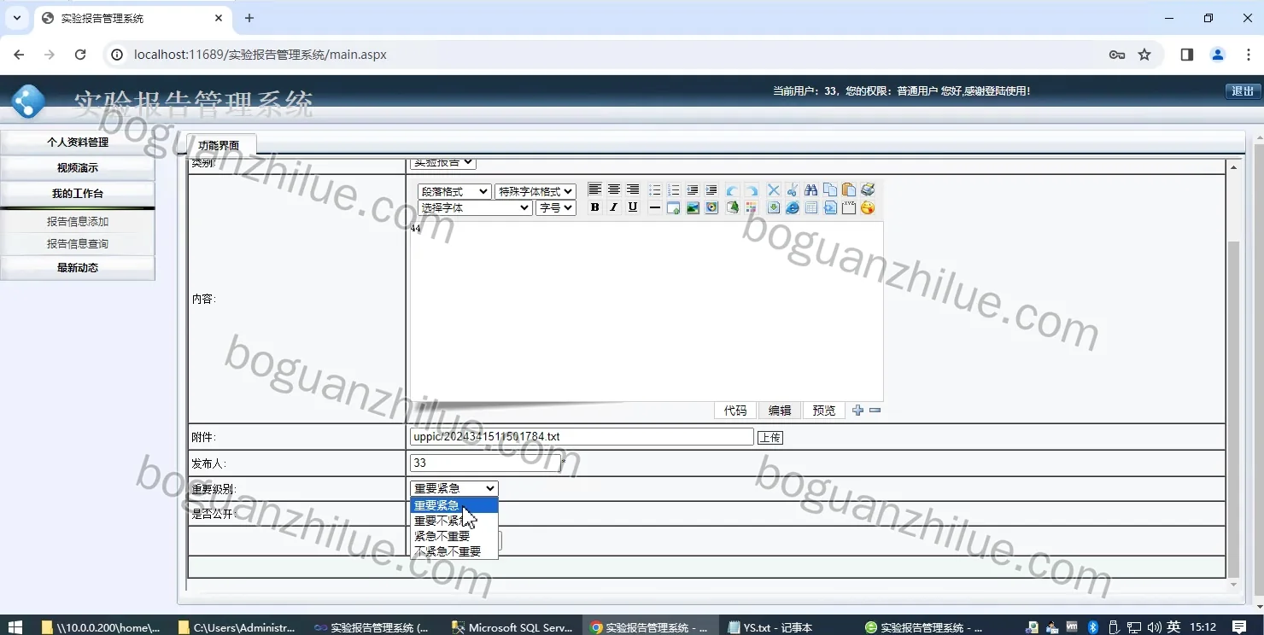Open 视频演示 in the sidebar
The height and width of the screenshot is (635, 1264).
tap(78, 168)
